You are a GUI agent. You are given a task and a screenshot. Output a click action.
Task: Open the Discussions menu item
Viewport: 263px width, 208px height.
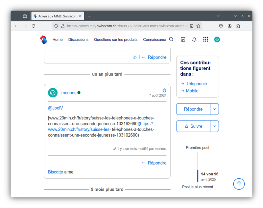pos(78,39)
